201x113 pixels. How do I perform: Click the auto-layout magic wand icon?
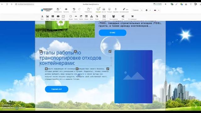pyautogui.click(x=124, y=9)
